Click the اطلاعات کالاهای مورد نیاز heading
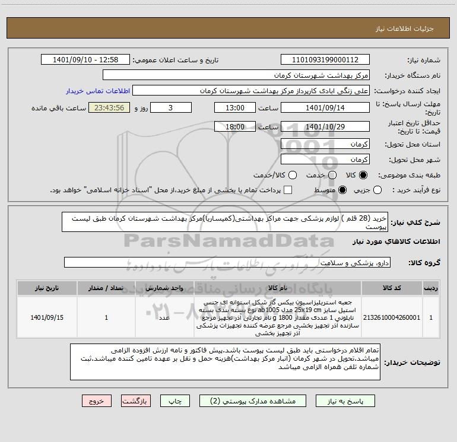The image size is (457, 442). 396,241
